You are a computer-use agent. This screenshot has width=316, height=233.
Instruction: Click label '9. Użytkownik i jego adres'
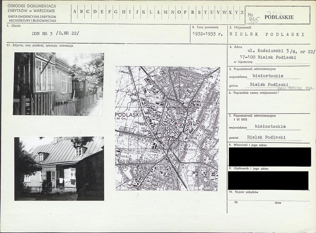click(x=249, y=168)
